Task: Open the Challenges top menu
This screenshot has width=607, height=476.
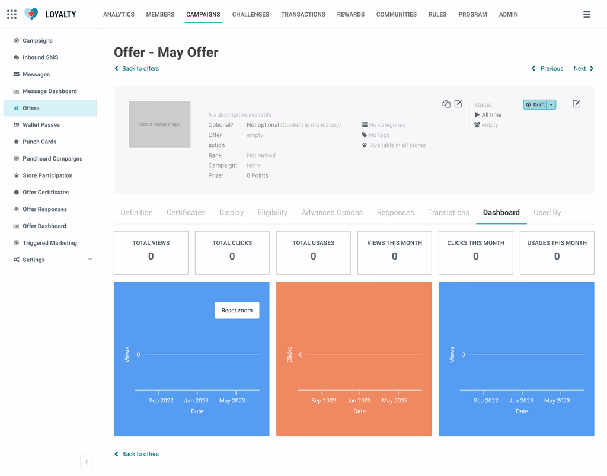Action: pyautogui.click(x=251, y=14)
